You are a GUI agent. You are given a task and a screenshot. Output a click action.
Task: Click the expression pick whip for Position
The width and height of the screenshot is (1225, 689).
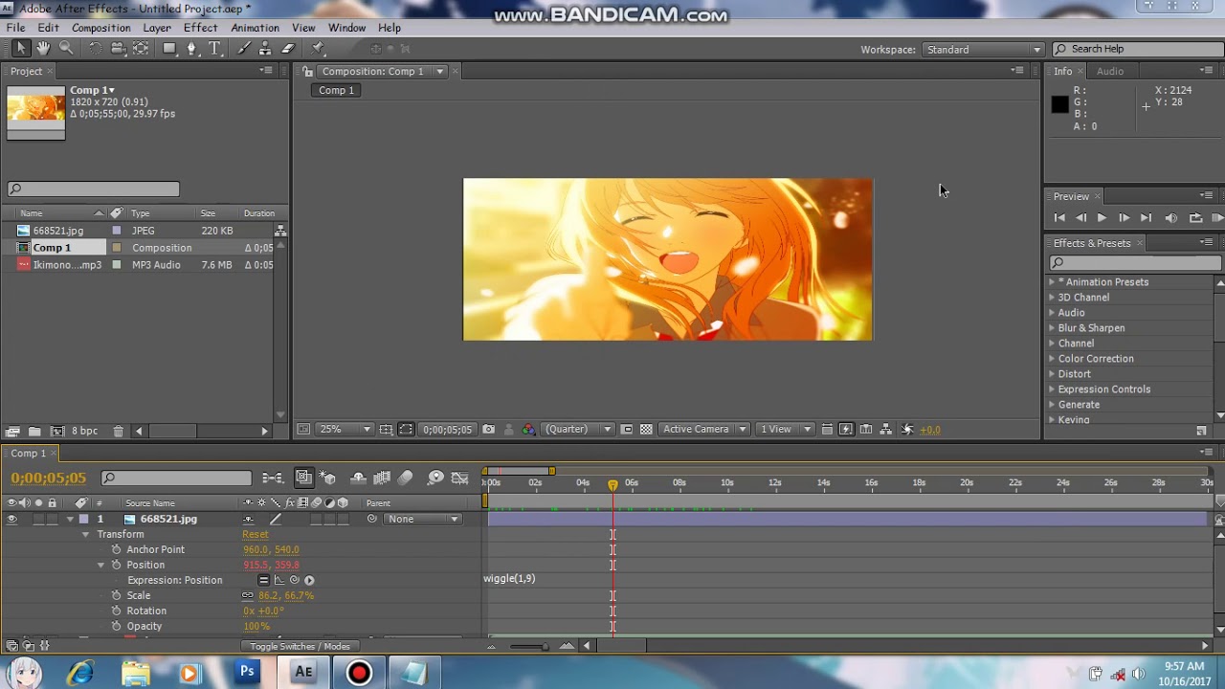[295, 580]
